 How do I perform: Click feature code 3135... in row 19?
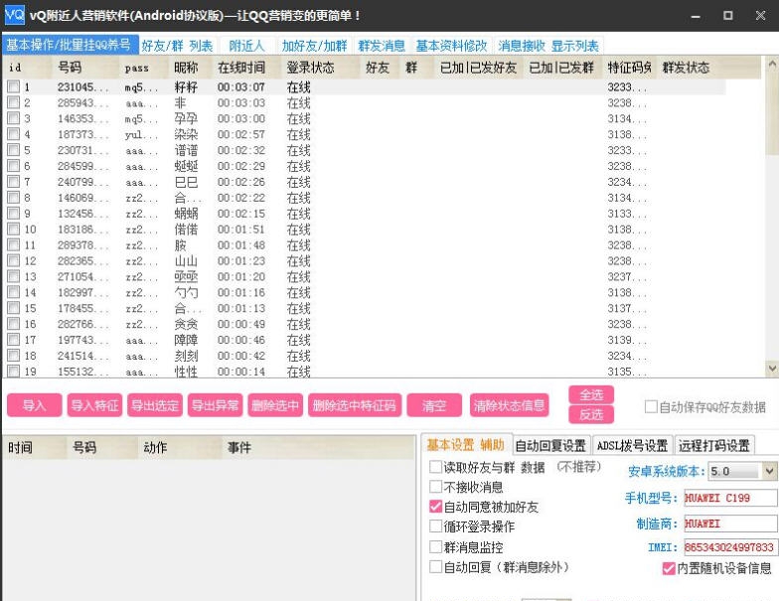(627, 372)
